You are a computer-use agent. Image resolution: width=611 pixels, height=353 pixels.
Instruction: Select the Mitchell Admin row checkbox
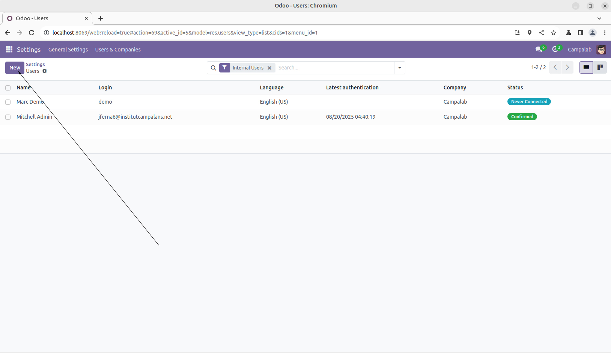coord(8,117)
